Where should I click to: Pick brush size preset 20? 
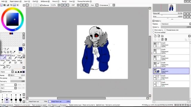pos(20,100)
